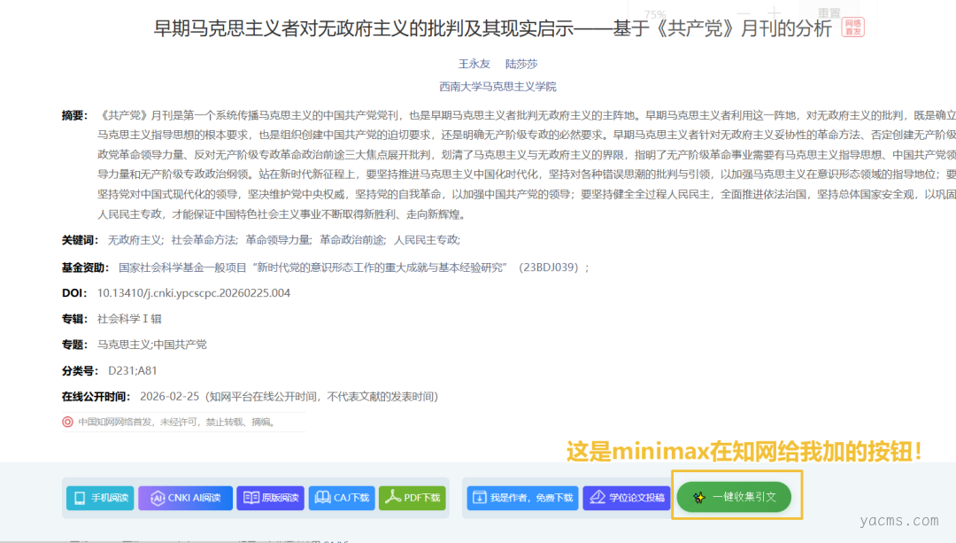
Task: Click 我是作者,免费下载 download icon
Action: point(479,498)
